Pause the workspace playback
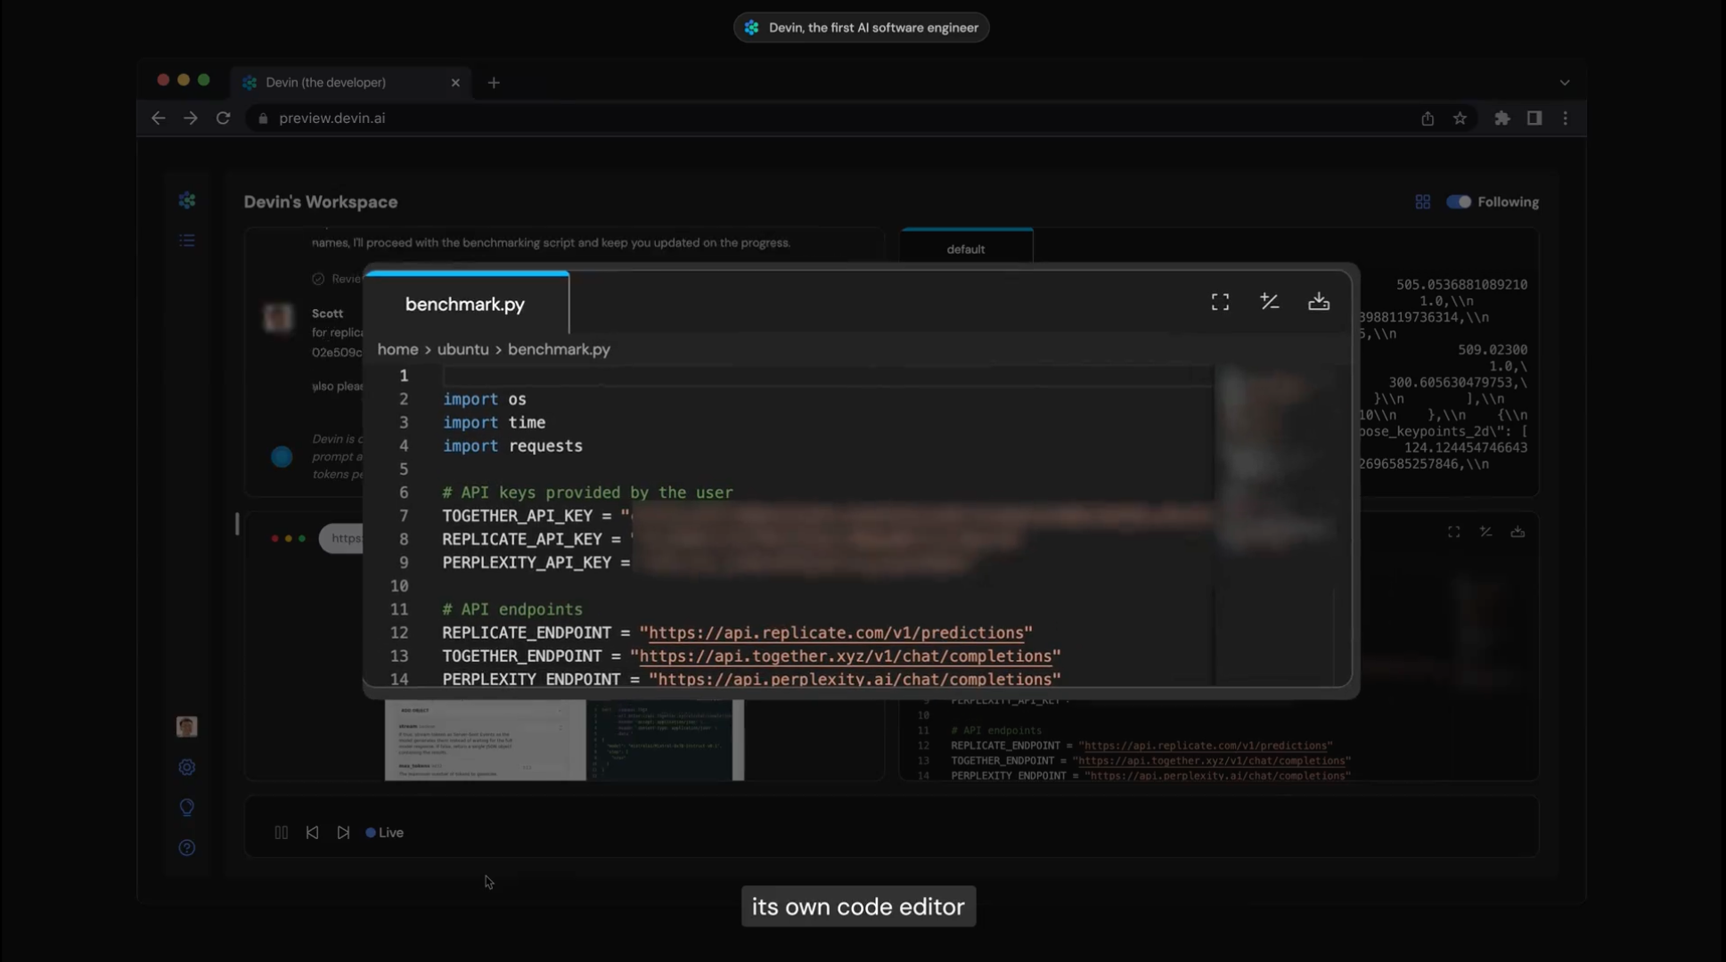 click(x=282, y=832)
